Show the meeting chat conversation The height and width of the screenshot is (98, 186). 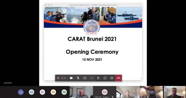105,78
